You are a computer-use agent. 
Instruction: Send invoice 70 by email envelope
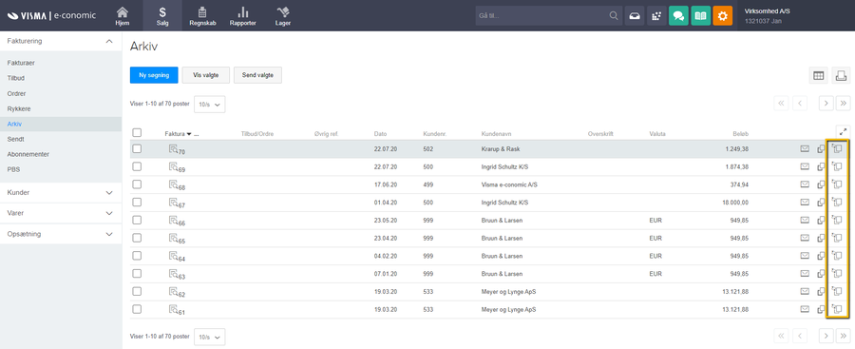(x=805, y=148)
